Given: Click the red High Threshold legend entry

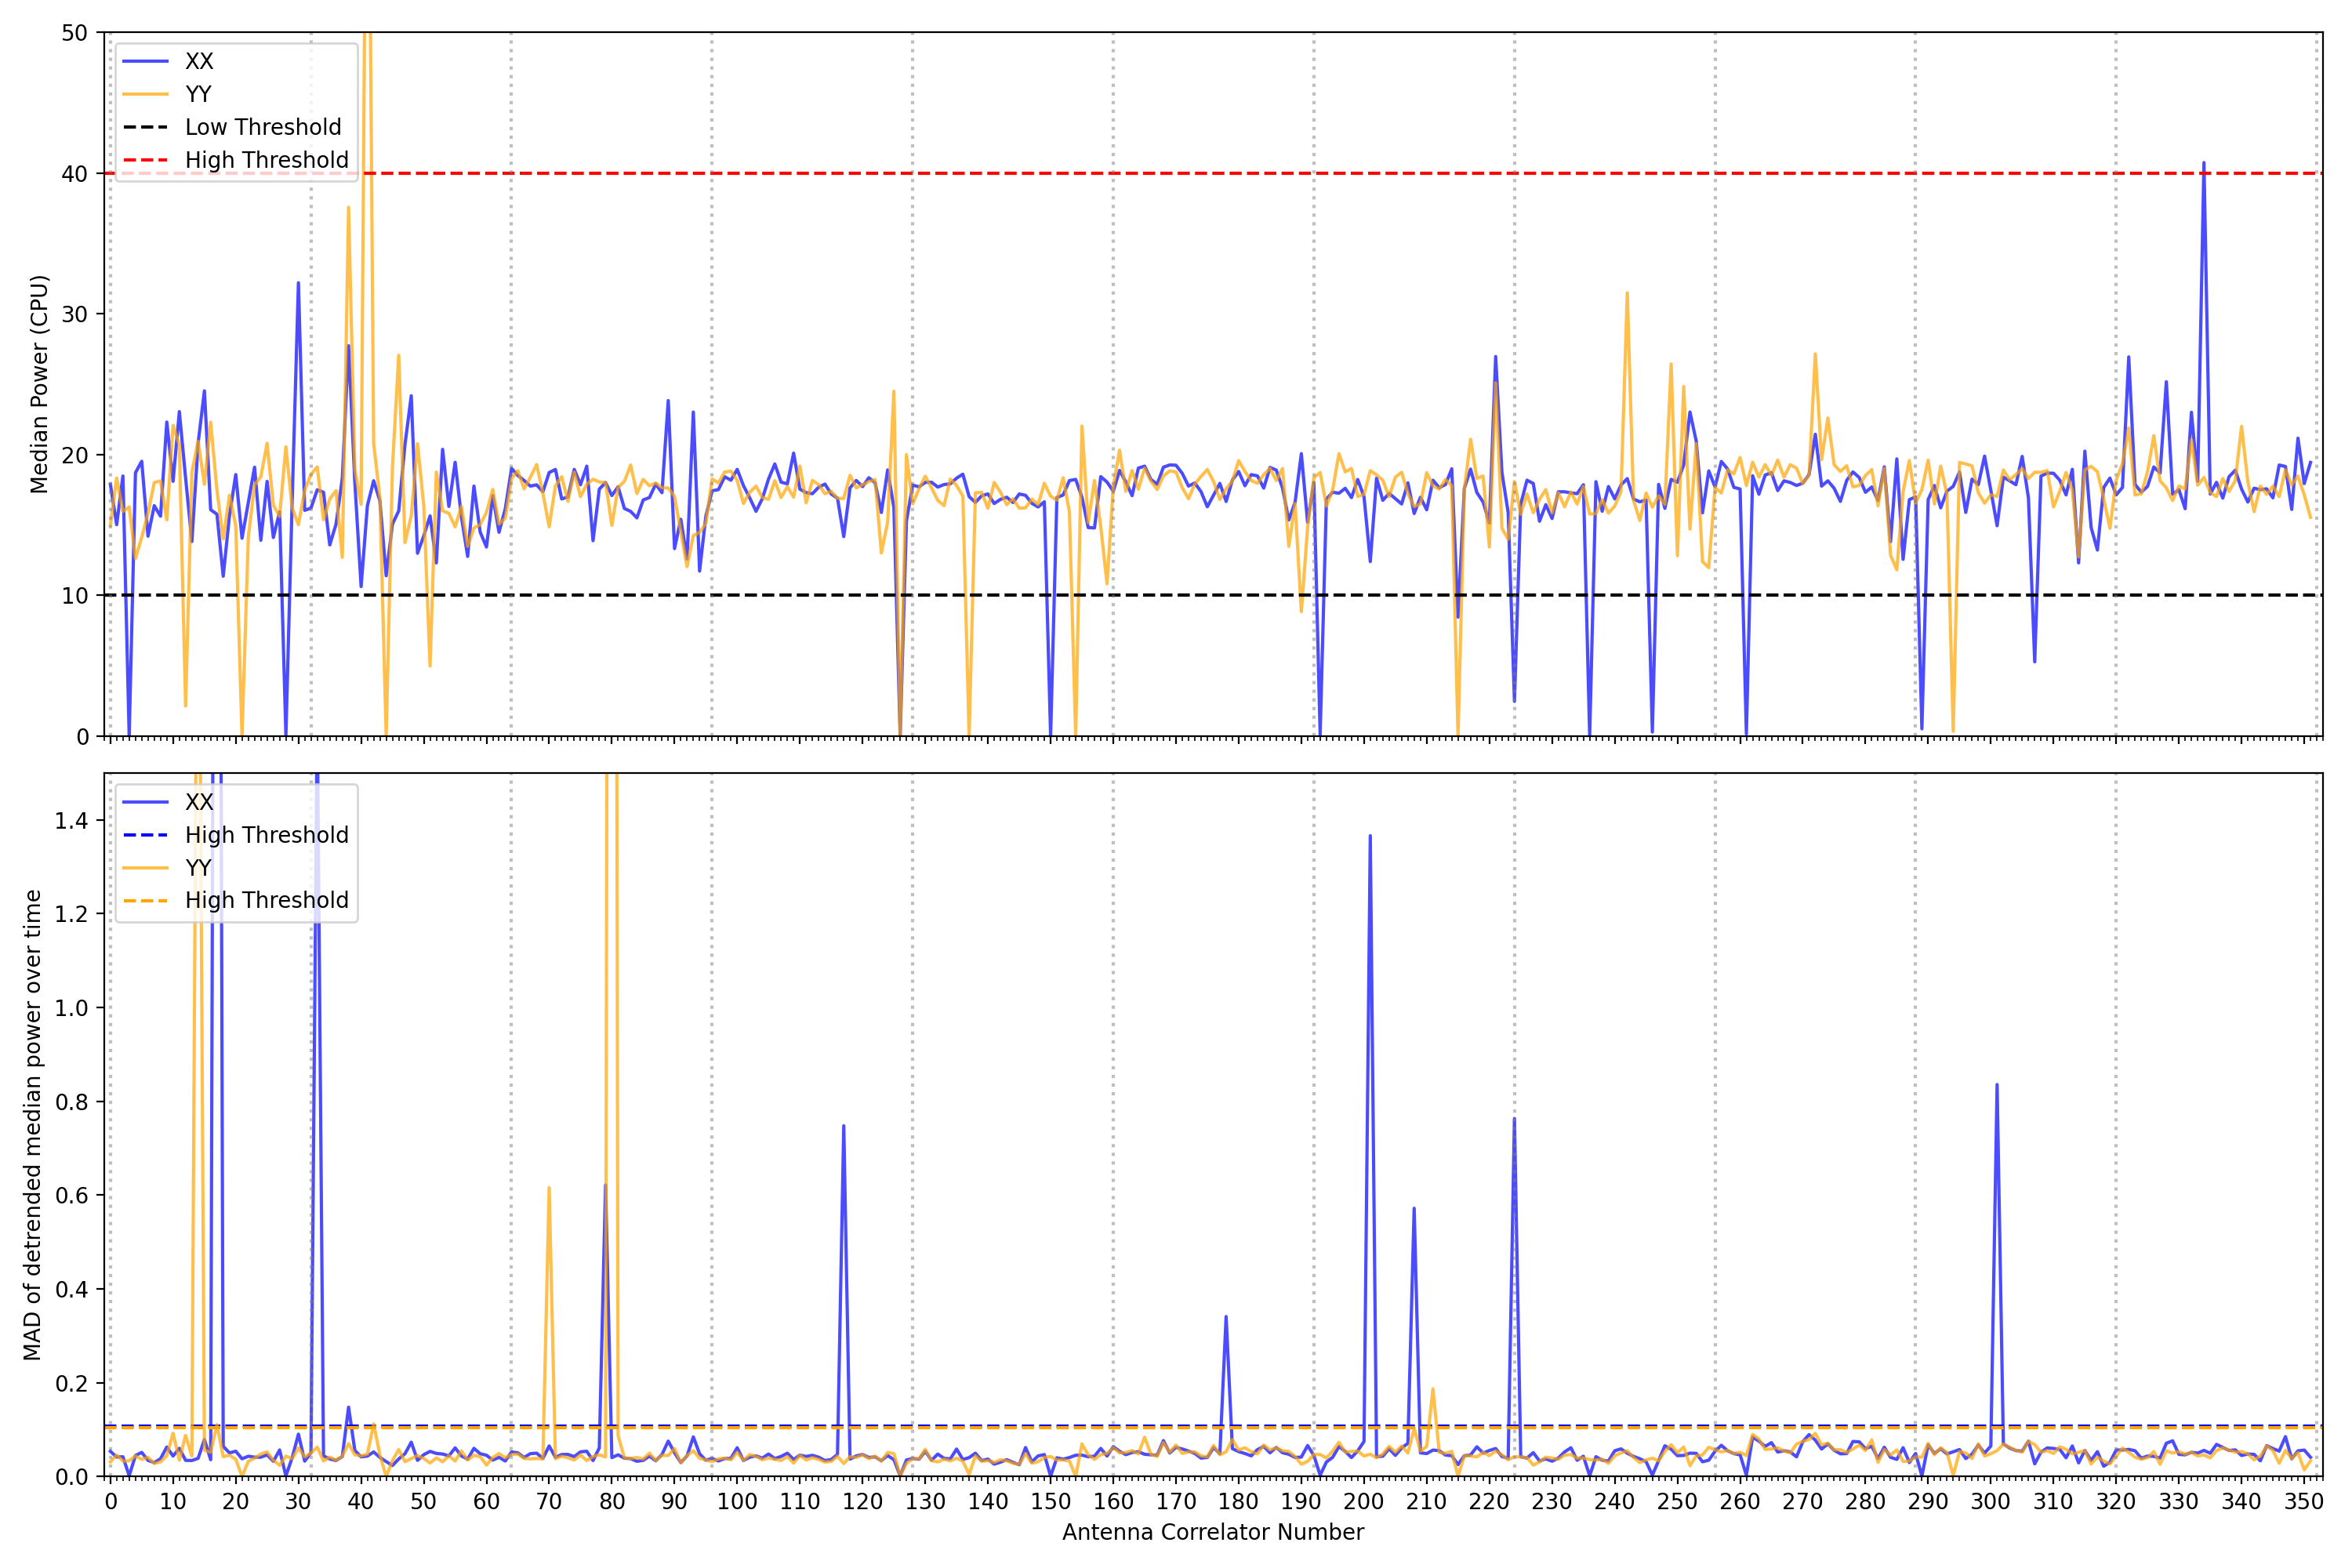Looking at the screenshot, I should coord(266,160).
